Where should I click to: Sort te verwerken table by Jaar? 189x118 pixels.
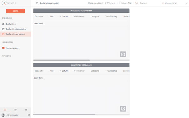pos(52,17)
